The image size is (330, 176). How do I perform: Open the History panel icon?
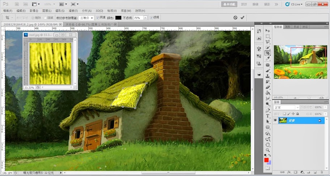pyautogui.click(x=259, y=31)
